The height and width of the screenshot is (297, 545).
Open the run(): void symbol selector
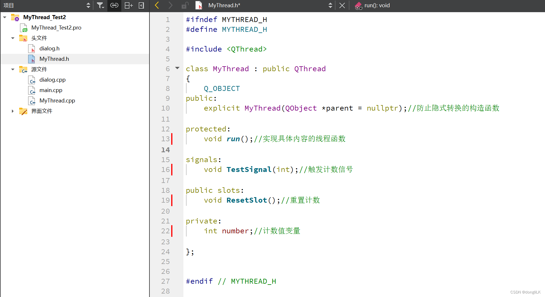tap(377, 5)
